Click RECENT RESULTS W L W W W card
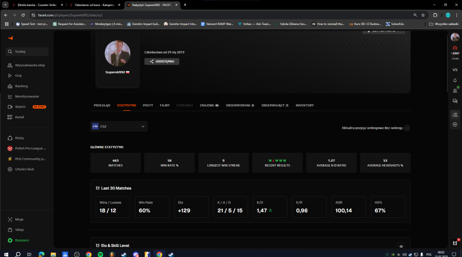 click(x=277, y=163)
